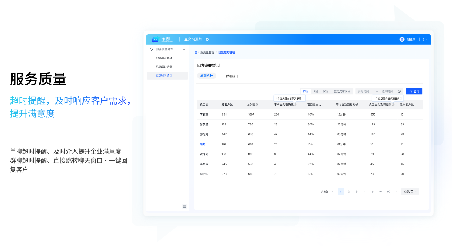Open the user avatar for 胡钰素
The image size is (452, 246).
point(402,39)
